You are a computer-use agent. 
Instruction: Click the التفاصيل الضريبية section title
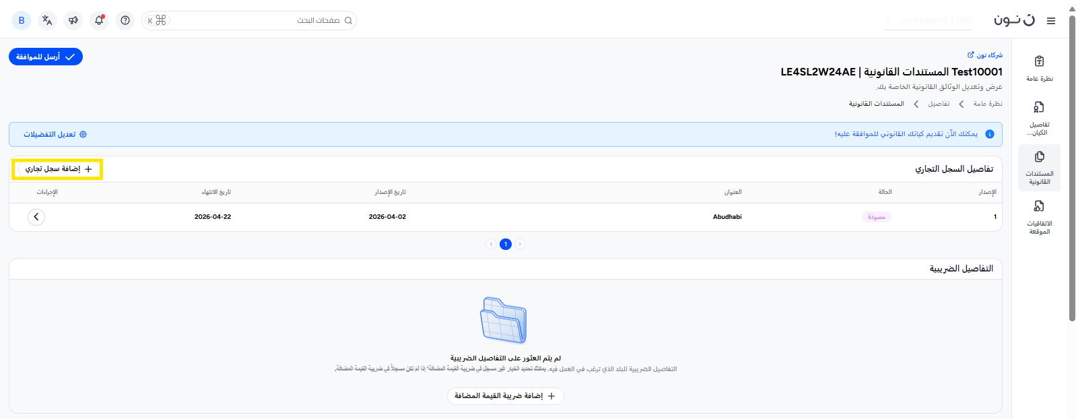(962, 268)
